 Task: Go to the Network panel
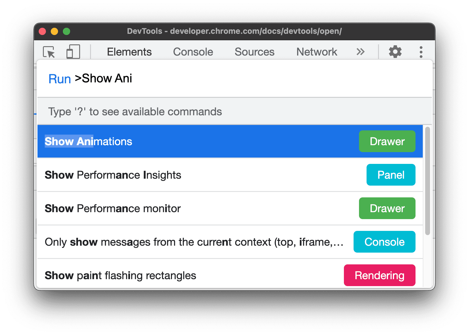tap(316, 52)
